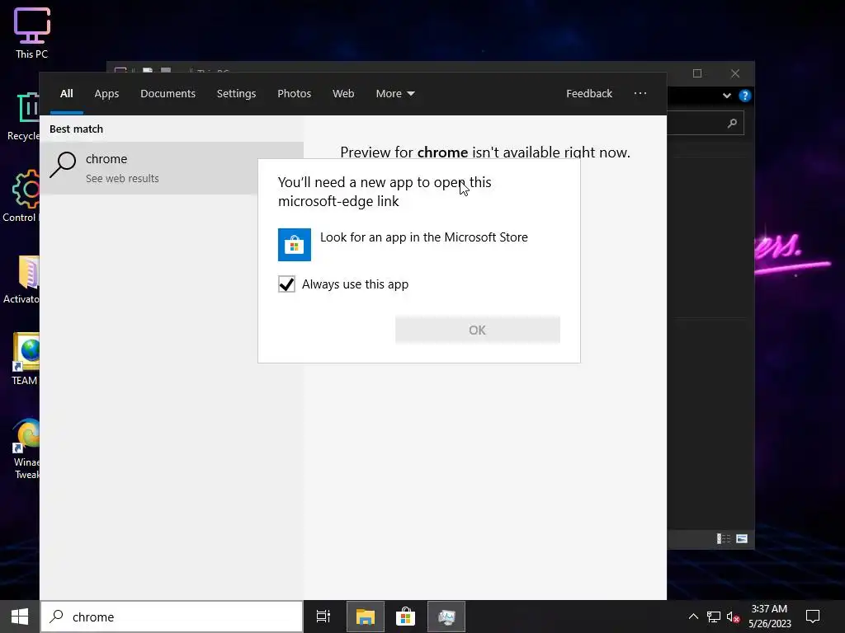Image resolution: width=845 pixels, height=633 pixels.
Task: Open File Explorer from taskbar
Action: 365,617
